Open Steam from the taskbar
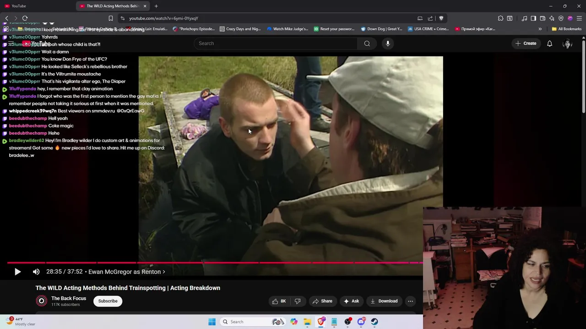Screen dimensions: 586x329 point(374,322)
